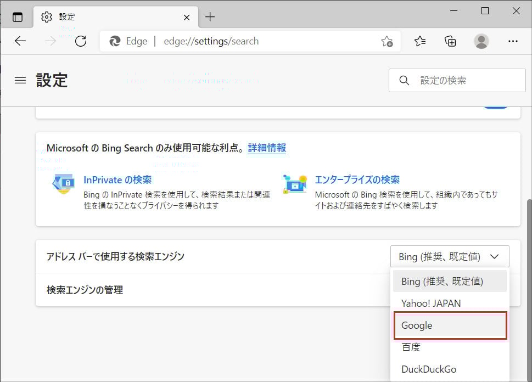532x382 pixels.
Task: Maximize the Edge window
Action: 485,11
